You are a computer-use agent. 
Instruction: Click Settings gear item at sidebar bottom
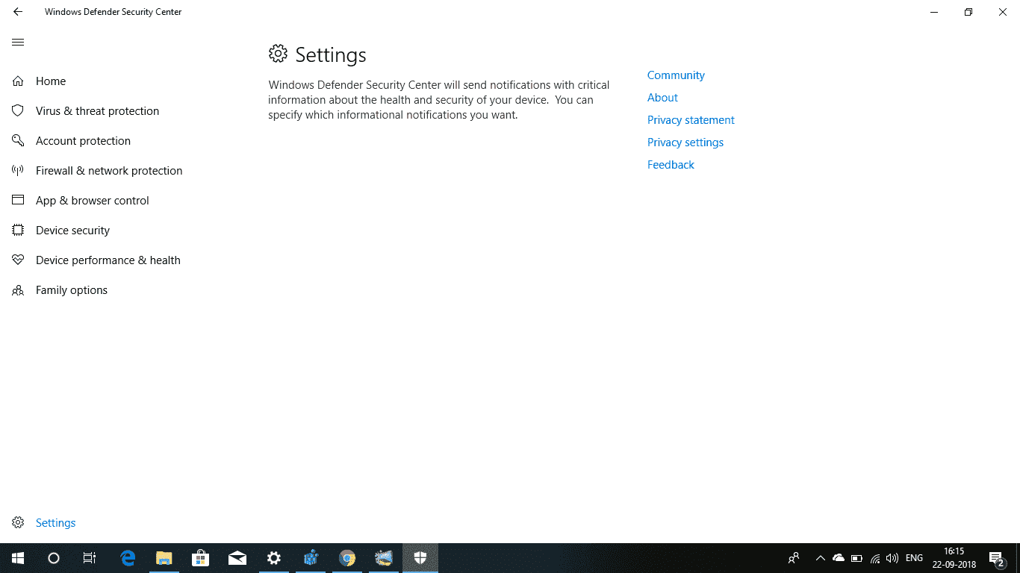44,523
